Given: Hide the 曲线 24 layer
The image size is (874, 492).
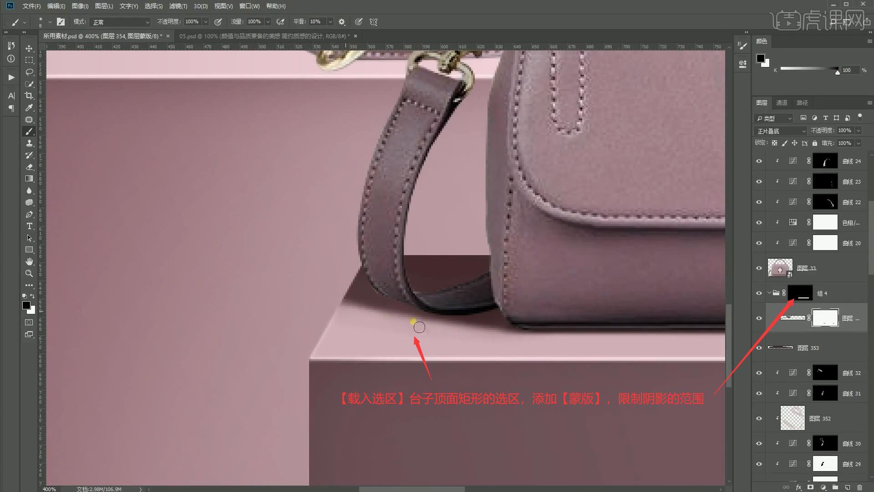Looking at the screenshot, I should click(759, 161).
